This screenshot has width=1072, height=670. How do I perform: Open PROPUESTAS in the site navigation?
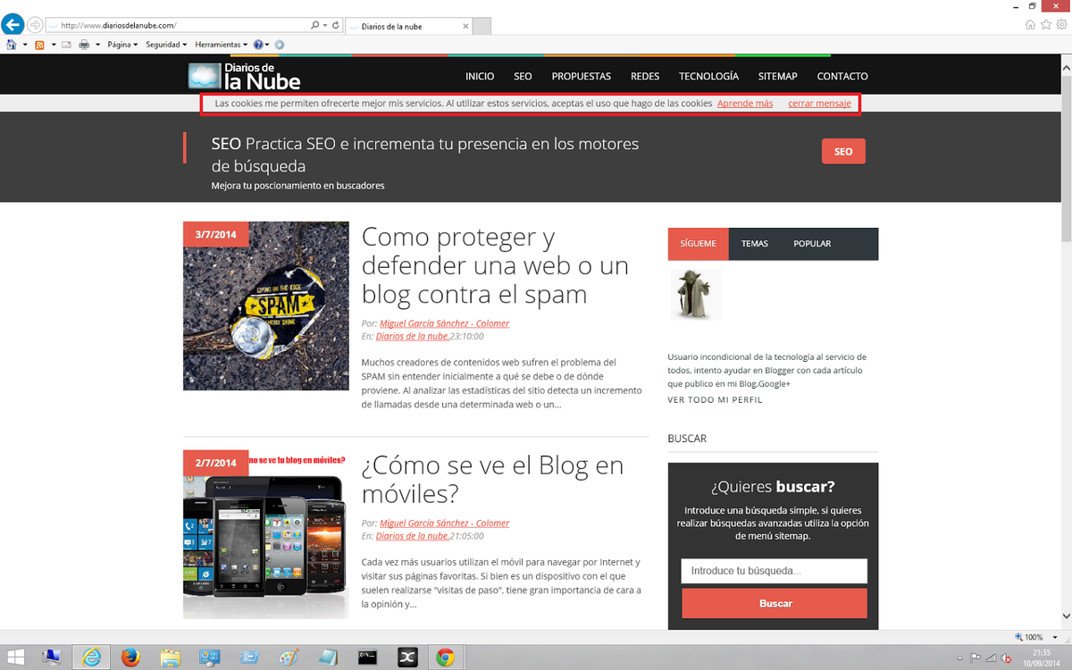pos(581,77)
